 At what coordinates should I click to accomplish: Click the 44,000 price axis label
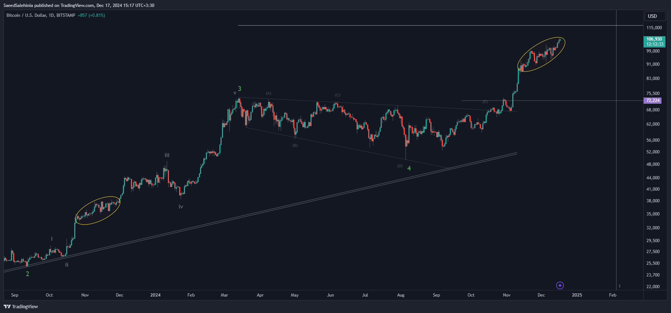(x=653, y=178)
